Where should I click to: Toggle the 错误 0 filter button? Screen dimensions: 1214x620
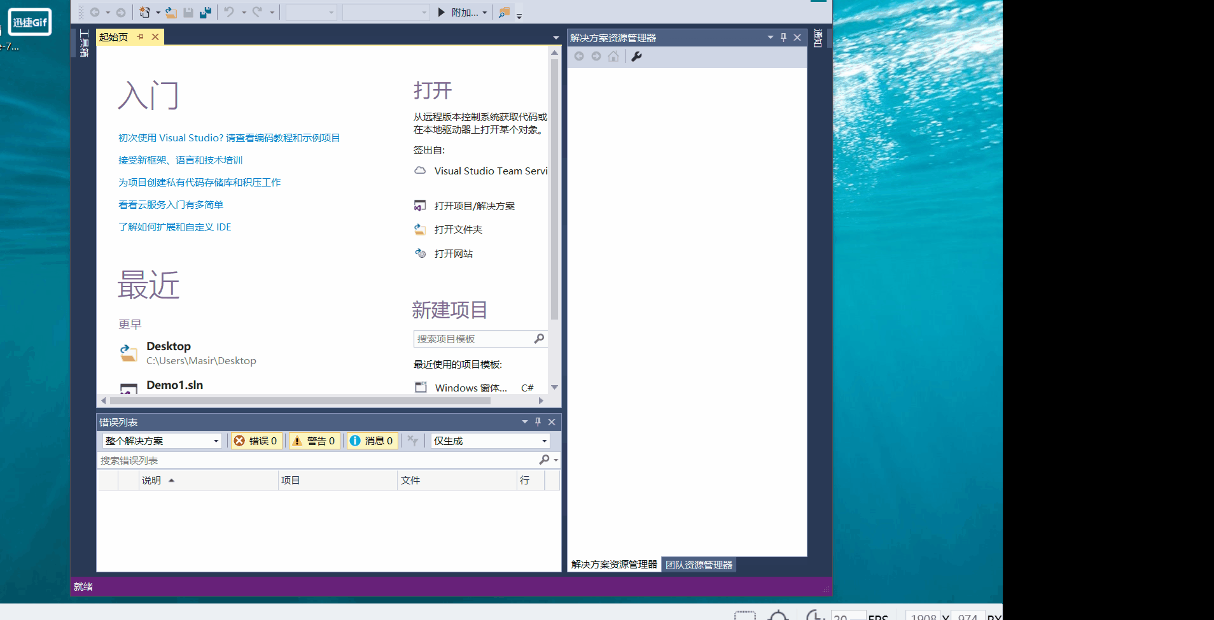[x=256, y=440]
